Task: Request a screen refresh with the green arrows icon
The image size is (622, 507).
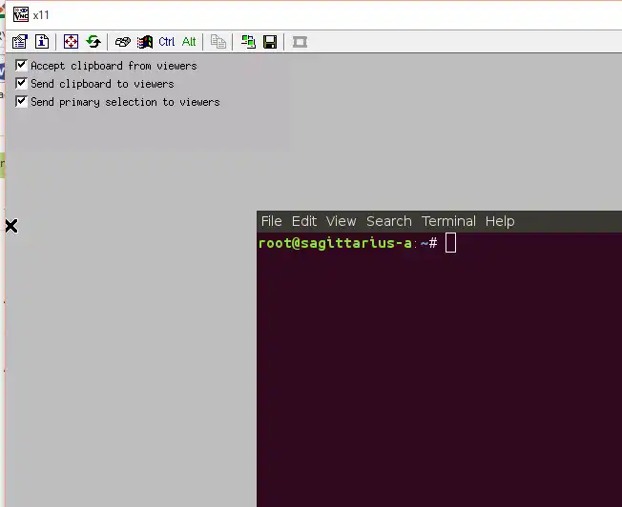Action: pos(93,42)
